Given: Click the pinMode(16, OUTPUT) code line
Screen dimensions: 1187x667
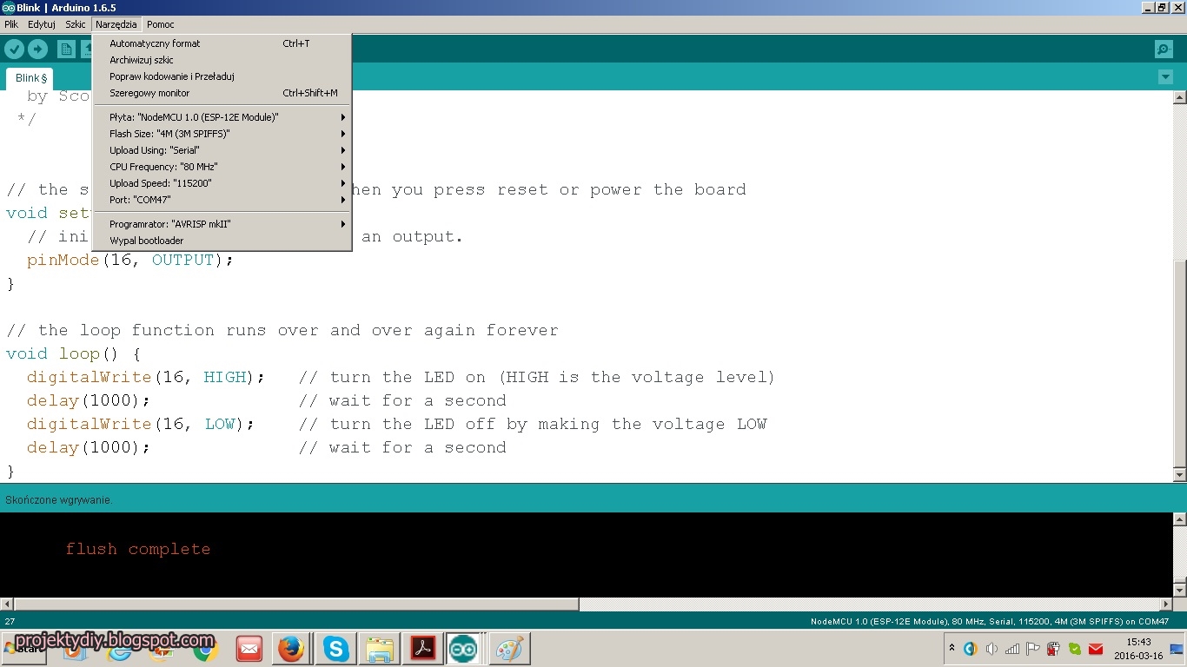Looking at the screenshot, I should point(130,260).
